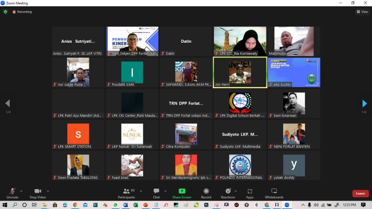Unmute the microphone

point(12,192)
